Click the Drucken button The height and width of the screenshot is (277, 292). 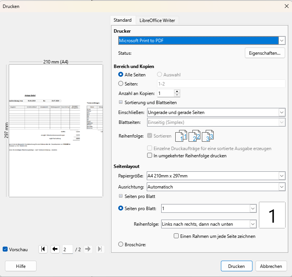(236, 266)
